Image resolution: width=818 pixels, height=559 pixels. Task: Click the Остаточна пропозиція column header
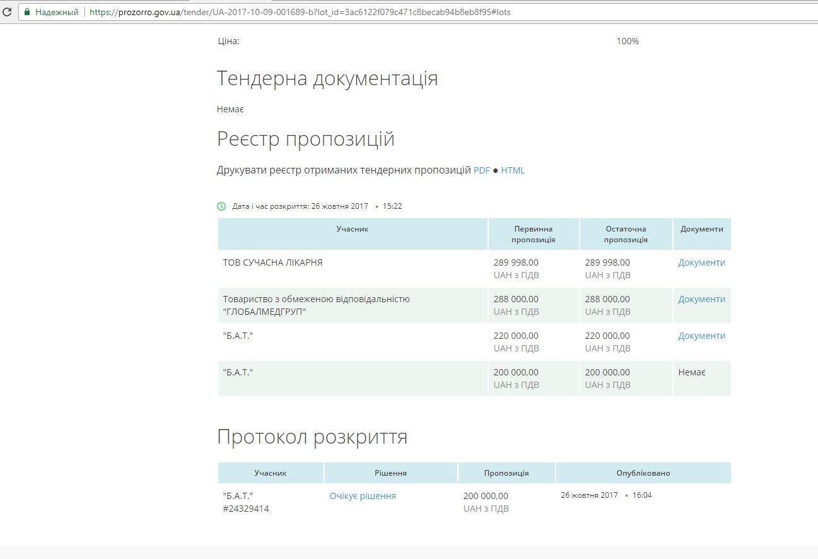[x=626, y=234]
